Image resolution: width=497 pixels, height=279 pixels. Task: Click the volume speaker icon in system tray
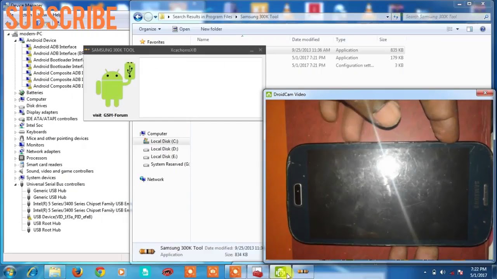coord(443,272)
